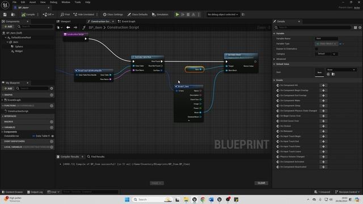Open the Default Value asset dropdown
363x204 pixels.
(341, 70)
